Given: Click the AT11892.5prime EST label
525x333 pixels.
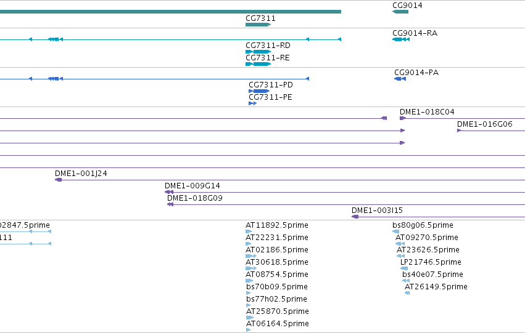Looking at the screenshot, I should 277,225.
